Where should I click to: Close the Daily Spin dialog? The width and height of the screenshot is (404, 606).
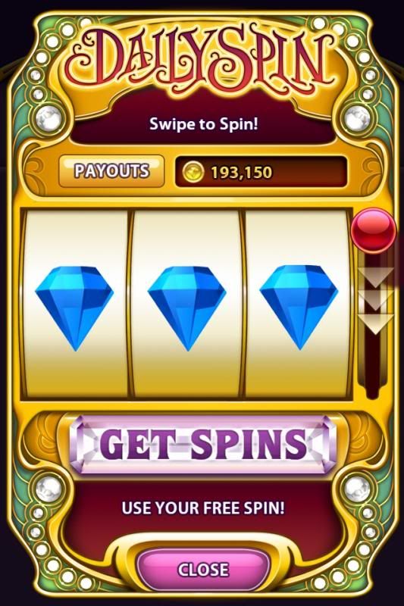pos(203,570)
